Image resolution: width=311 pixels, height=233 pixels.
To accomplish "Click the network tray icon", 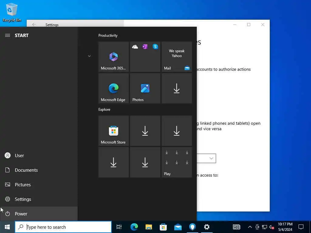I will click(x=265, y=227).
